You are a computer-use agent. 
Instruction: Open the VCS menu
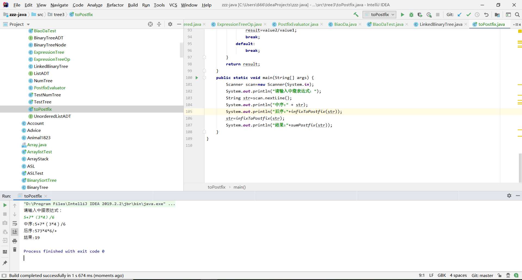173,5
